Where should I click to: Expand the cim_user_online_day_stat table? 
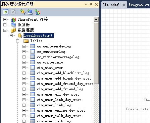click(x=24, y=110)
